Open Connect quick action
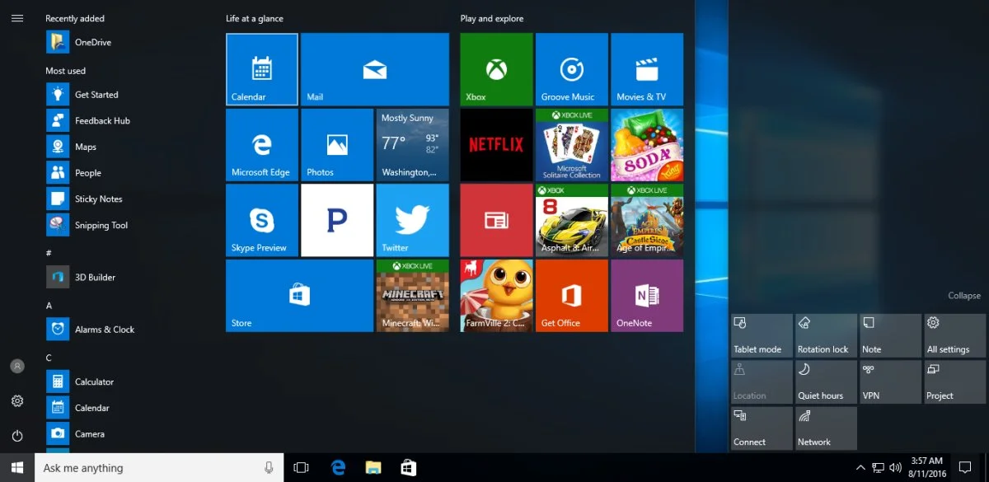This screenshot has height=482, width=989. (762, 428)
